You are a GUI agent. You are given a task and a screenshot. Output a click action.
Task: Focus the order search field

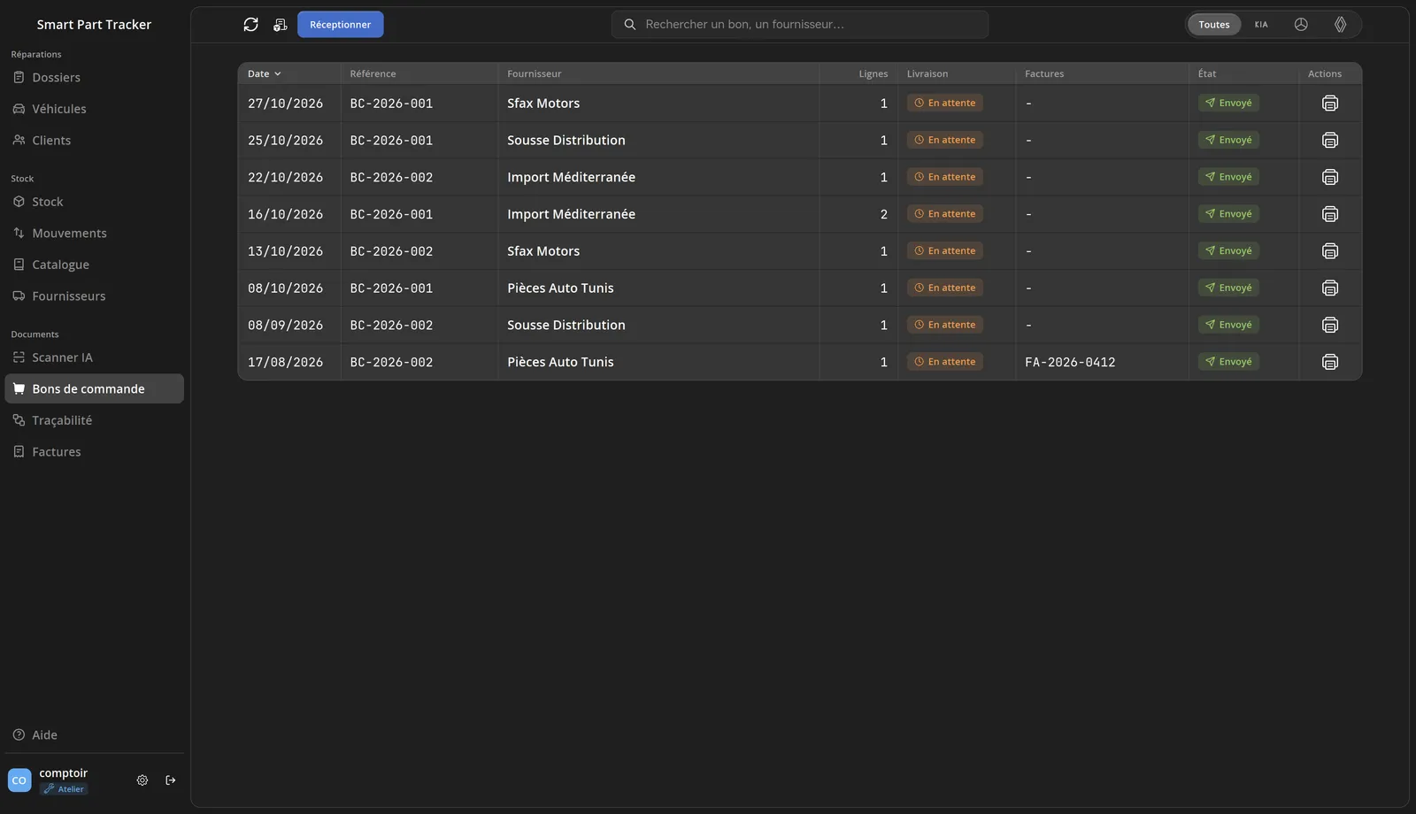(x=799, y=25)
